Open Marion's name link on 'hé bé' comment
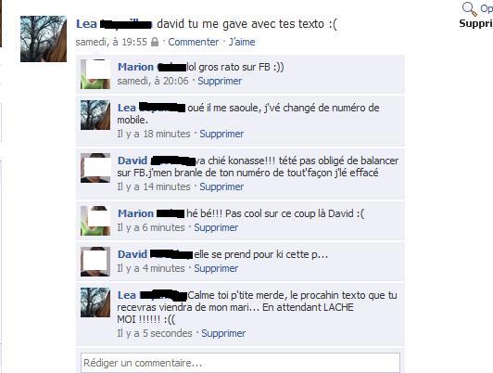Viewport: 493px width, 373px height. 135,213
